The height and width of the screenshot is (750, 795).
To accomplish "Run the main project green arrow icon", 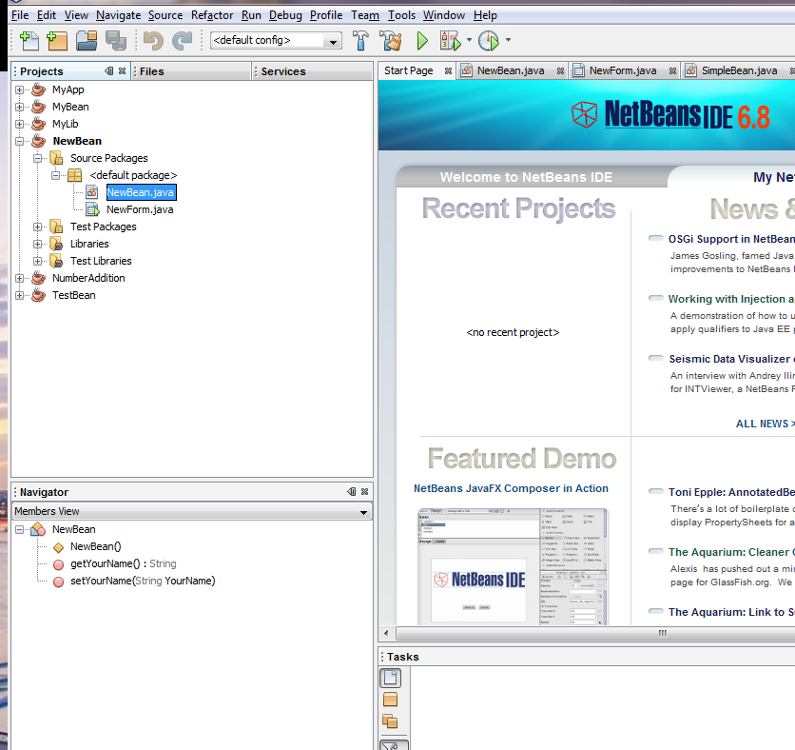I will click(421, 41).
